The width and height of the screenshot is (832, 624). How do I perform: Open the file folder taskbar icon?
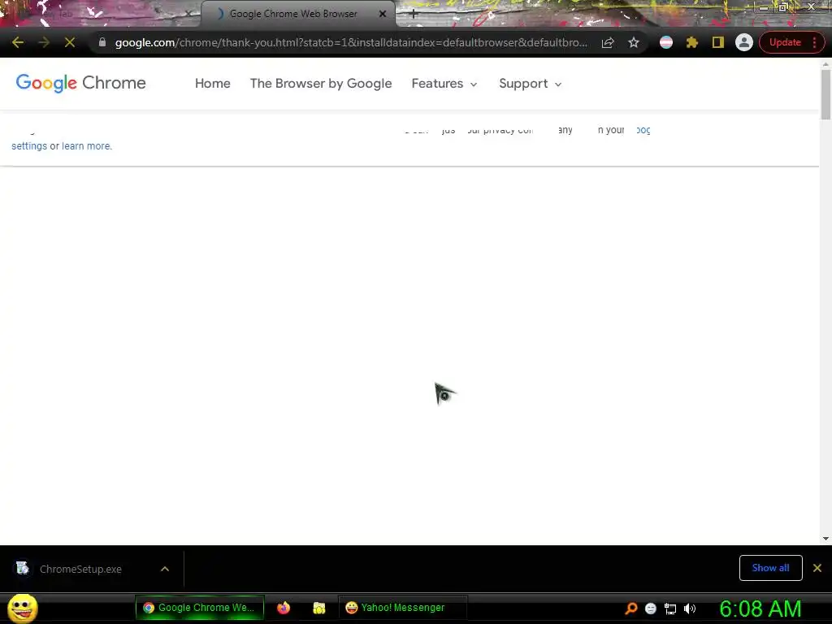click(x=318, y=608)
